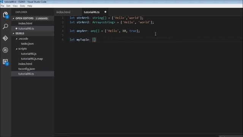
Task: Click the string[] type on line 1
Action: tap(99, 18)
